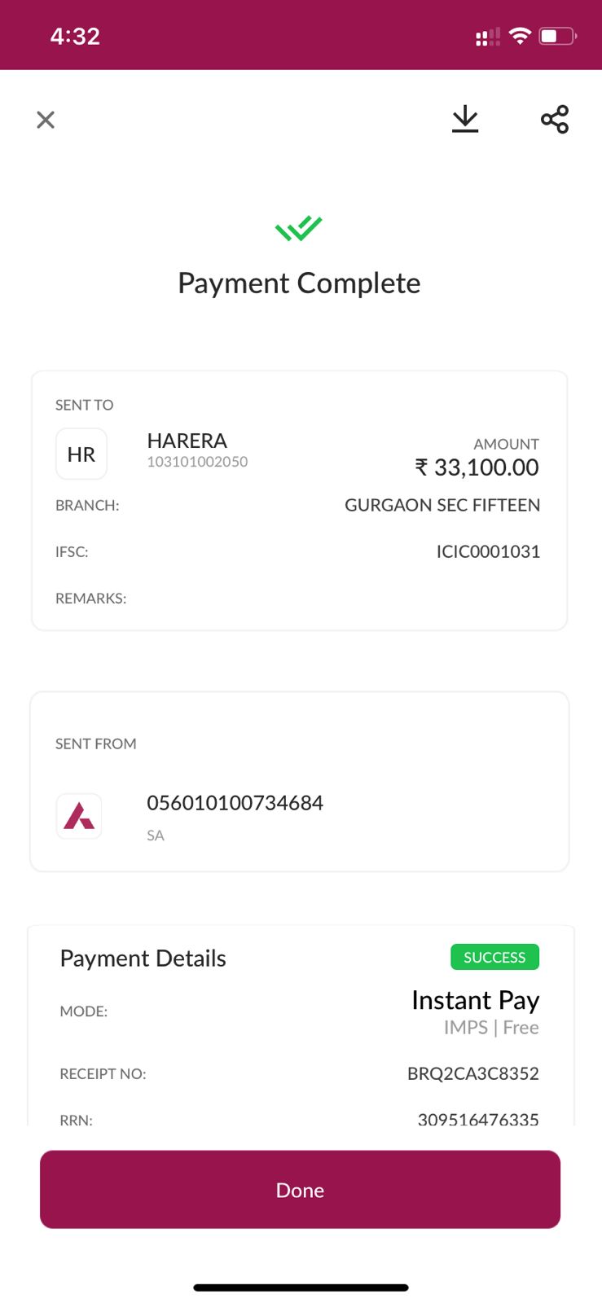Tap the IFSC code ICIC0001031

click(488, 551)
